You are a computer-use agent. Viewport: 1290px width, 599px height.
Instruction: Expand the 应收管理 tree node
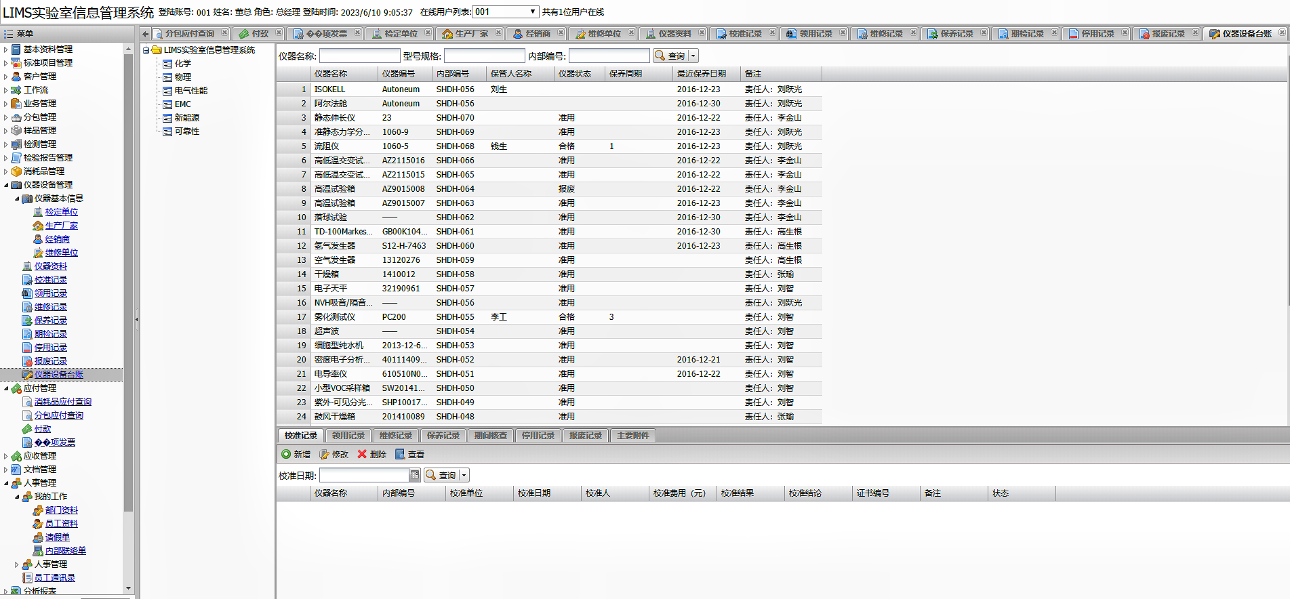(6, 456)
